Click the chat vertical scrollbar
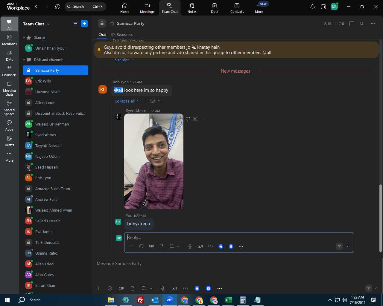 pos(381,218)
